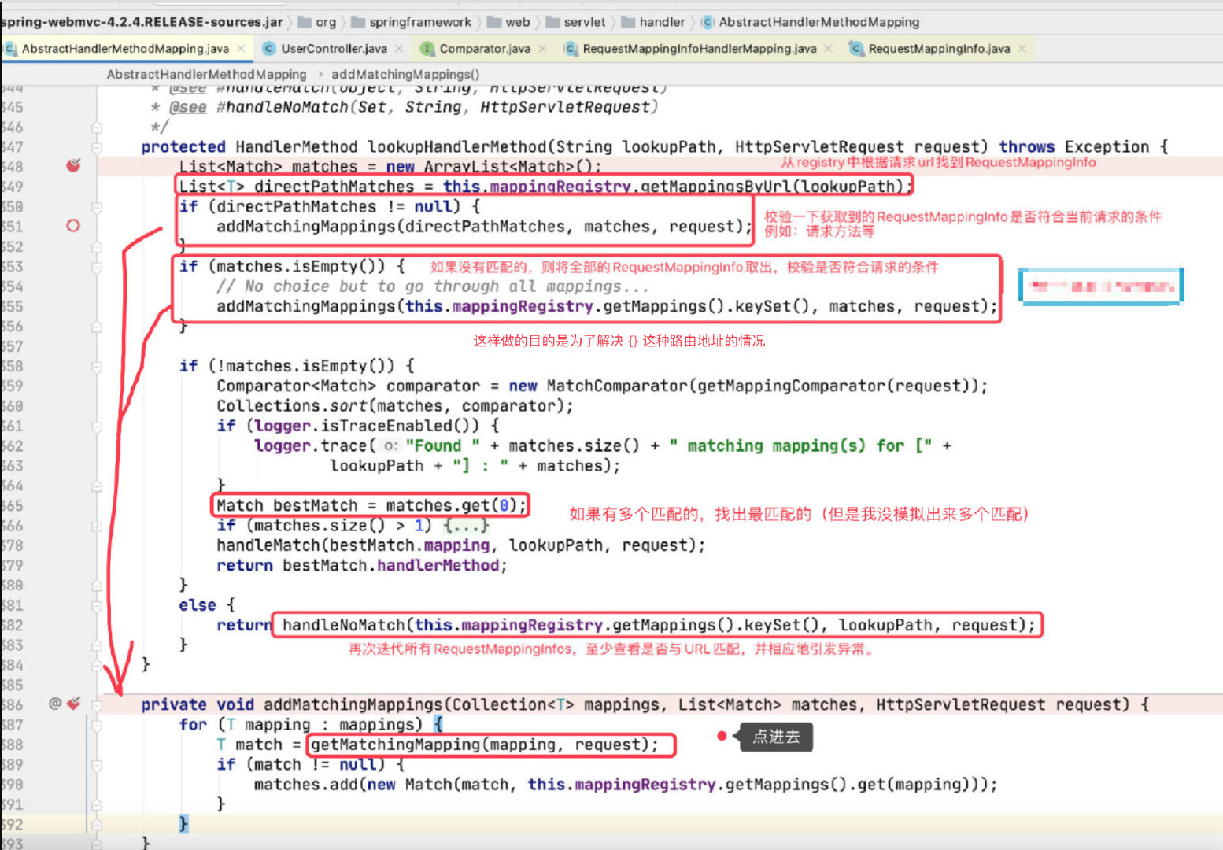1223x850 pixels.
Task: Switch to the RequestMappingInfoHandlerMapping.java tab
Action: pos(699,49)
